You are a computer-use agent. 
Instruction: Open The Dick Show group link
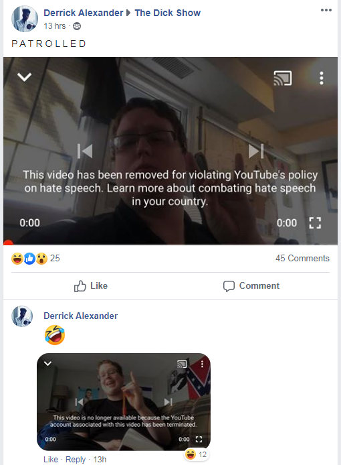tap(168, 13)
